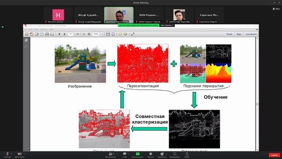Open the File menu in Adobe Reader
The height and width of the screenshot is (159, 282).
26,30
